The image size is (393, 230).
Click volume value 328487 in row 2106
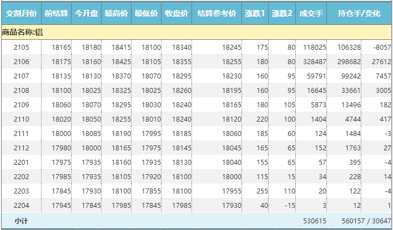312,62
